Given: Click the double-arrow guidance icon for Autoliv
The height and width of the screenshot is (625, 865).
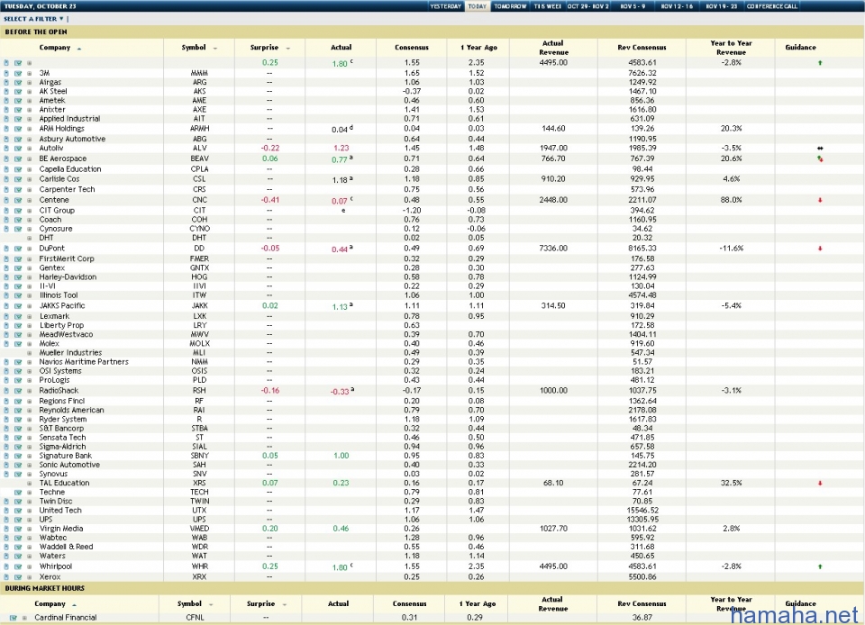Looking at the screenshot, I should click(x=820, y=149).
